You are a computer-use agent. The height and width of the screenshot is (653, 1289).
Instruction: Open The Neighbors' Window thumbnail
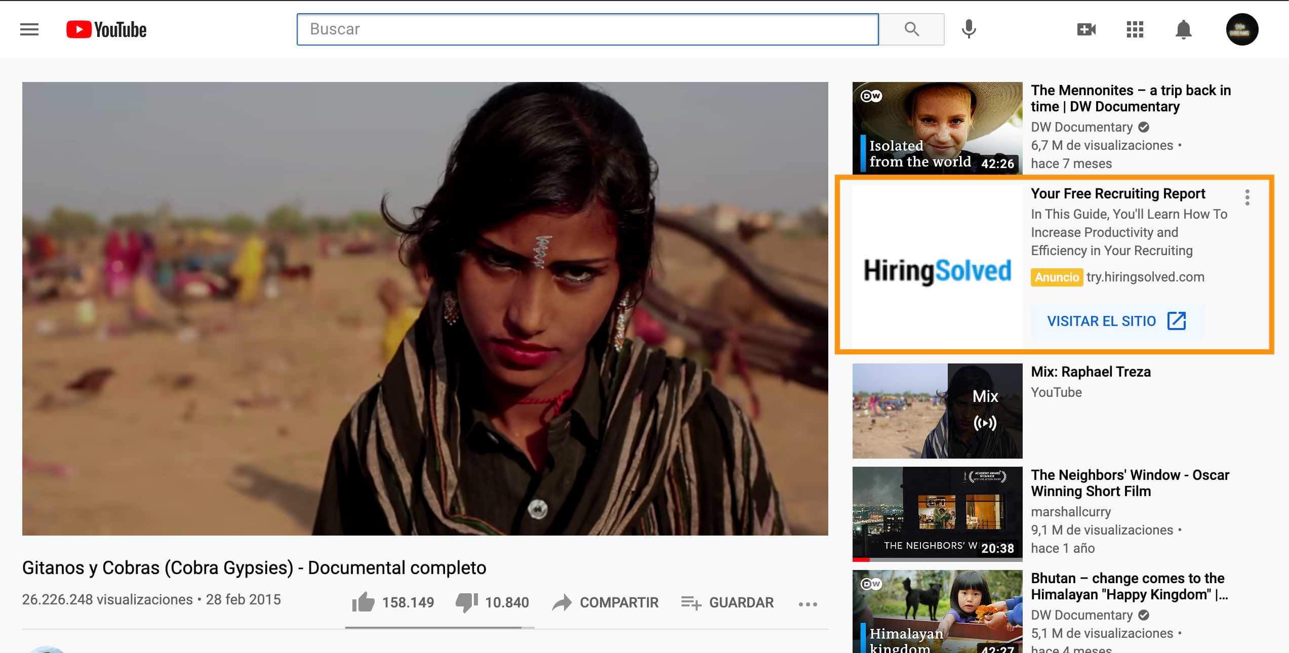point(937,514)
